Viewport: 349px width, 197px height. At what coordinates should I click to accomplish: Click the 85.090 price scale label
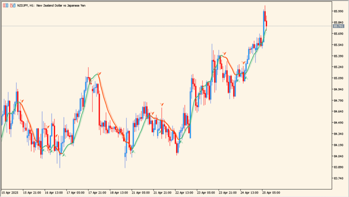pos(338,78)
